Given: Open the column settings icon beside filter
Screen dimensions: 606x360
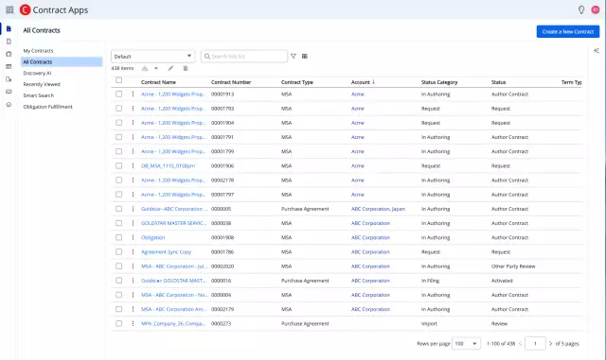Looking at the screenshot, I should point(305,57).
